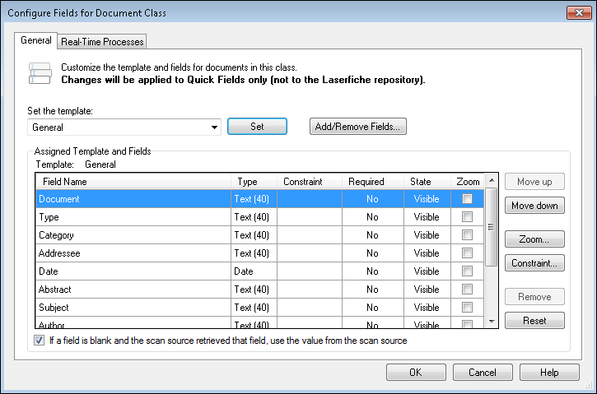Select the Addressee field row
Viewport: 597px width, 394px height.
(x=132, y=253)
